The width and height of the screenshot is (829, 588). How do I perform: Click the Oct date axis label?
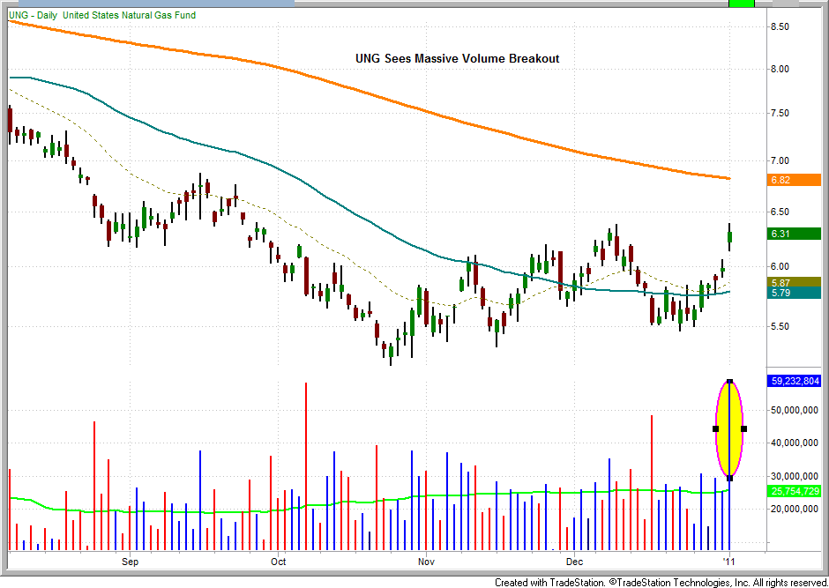coord(278,561)
